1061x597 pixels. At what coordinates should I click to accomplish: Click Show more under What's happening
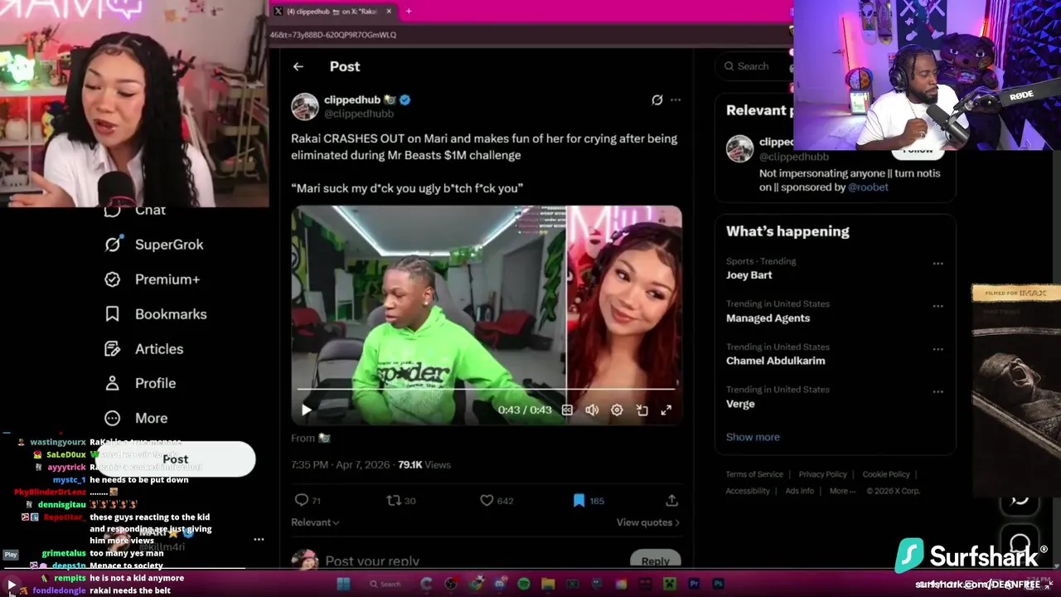pos(753,437)
